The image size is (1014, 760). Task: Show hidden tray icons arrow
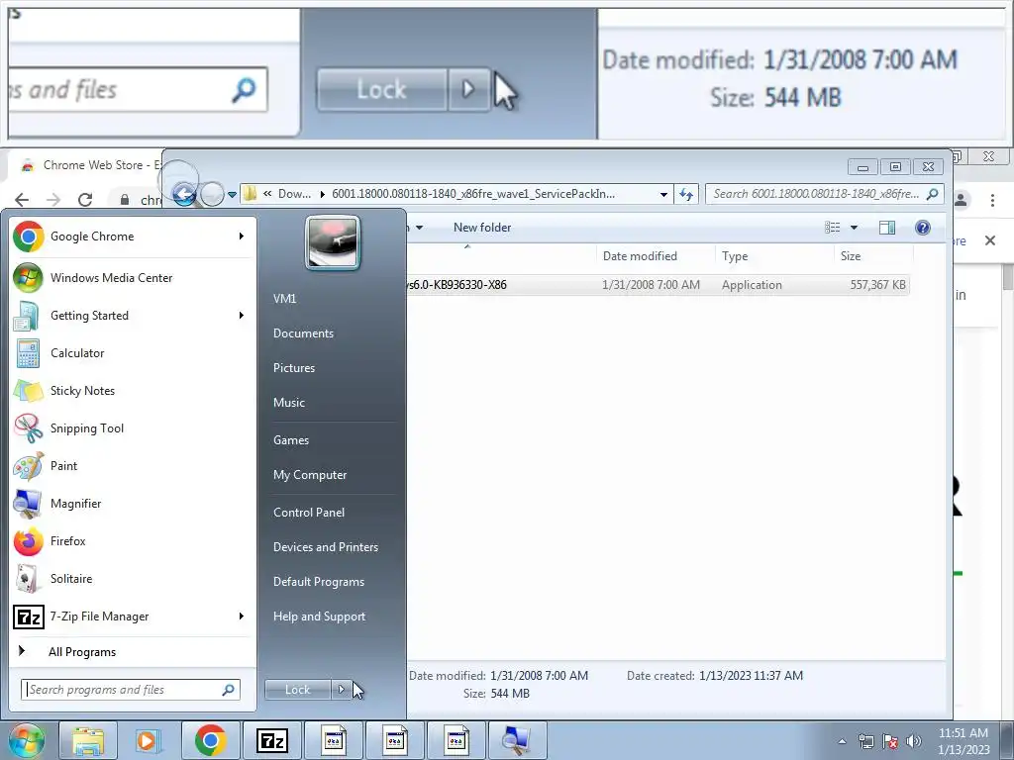pyautogui.click(x=842, y=741)
